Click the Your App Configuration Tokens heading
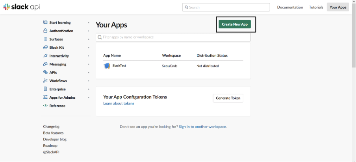This screenshot has width=356, height=162. [x=135, y=97]
